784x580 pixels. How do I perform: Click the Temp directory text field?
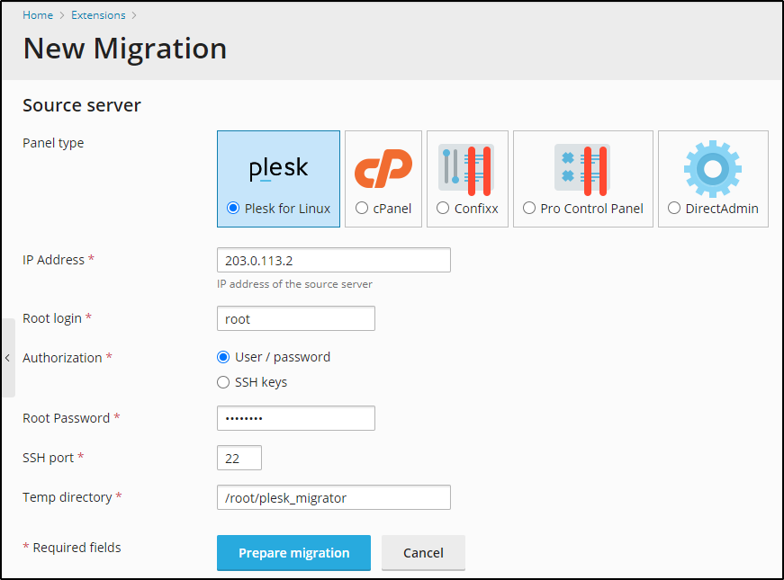click(x=333, y=497)
